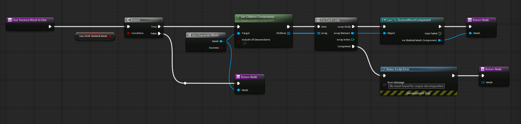This screenshot has height=124, width=521.
Task: Click the Find Skeletal Mesh to Use node title
Action: (29, 20)
